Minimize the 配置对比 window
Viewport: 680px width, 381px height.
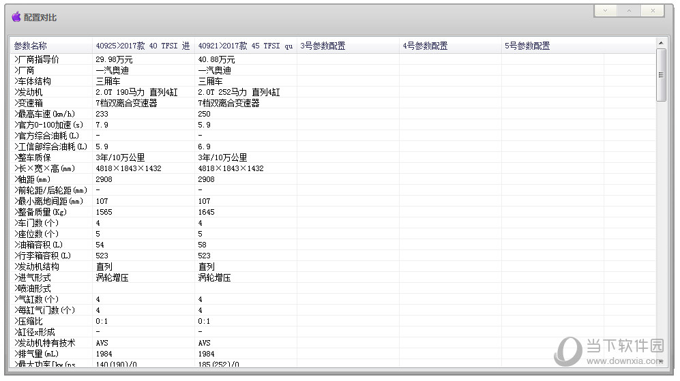tap(605, 10)
